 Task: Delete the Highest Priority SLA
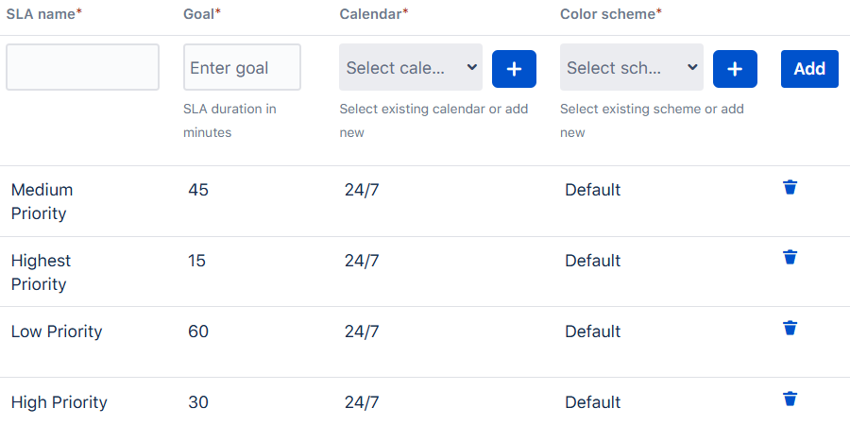pyautogui.click(x=790, y=257)
